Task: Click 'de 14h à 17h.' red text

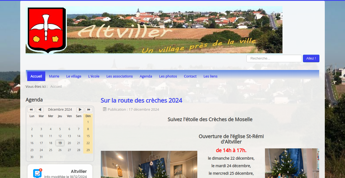Action: pos(231,150)
